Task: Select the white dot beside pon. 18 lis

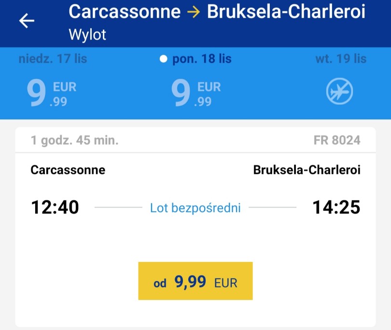Action: click(163, 59)
